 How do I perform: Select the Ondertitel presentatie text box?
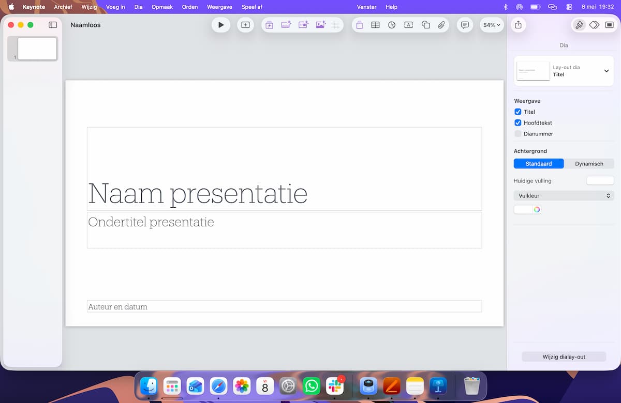point(284,230)
